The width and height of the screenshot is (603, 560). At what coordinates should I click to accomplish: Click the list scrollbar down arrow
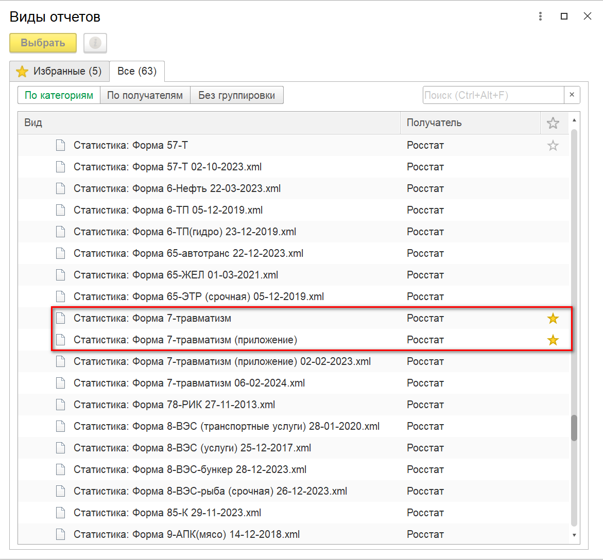(x=574, y=535)
